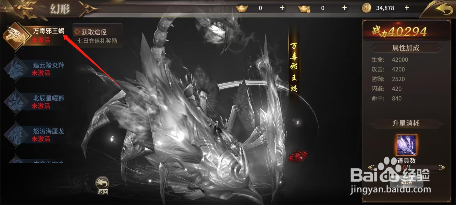The height and width of the screenshot is (205, 456).
Task: Open 获取途径 acquisition info
Action: (94, 32)
